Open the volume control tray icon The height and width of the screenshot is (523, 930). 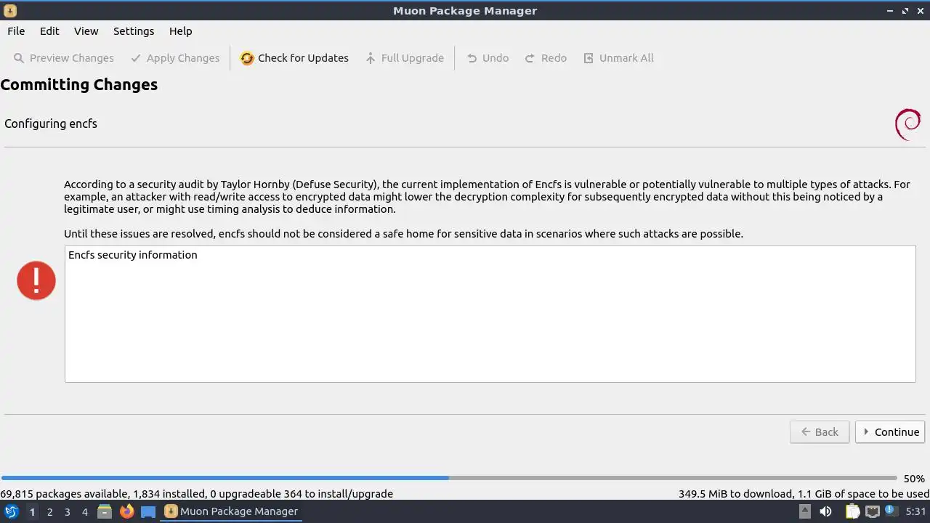click(825, 511)
